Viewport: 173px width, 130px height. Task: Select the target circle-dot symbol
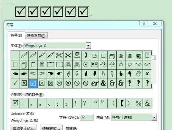click(x=86, y=65)
